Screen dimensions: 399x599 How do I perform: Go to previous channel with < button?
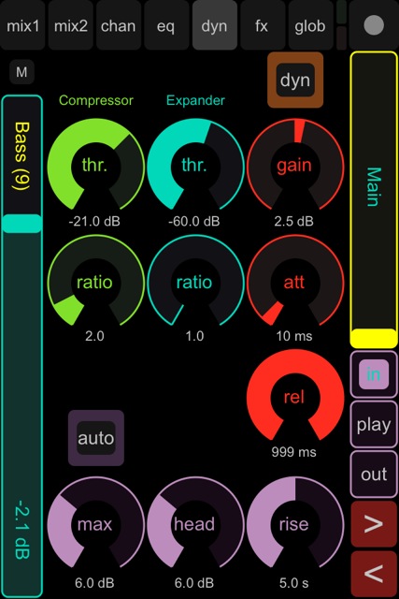pos(374,573)
